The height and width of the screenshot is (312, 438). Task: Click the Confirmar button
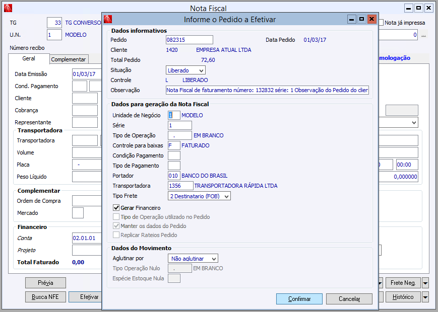pos(299,299)
